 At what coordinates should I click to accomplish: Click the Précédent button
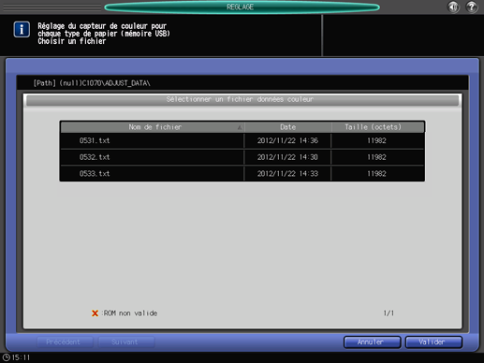click(x=65, y=342)
